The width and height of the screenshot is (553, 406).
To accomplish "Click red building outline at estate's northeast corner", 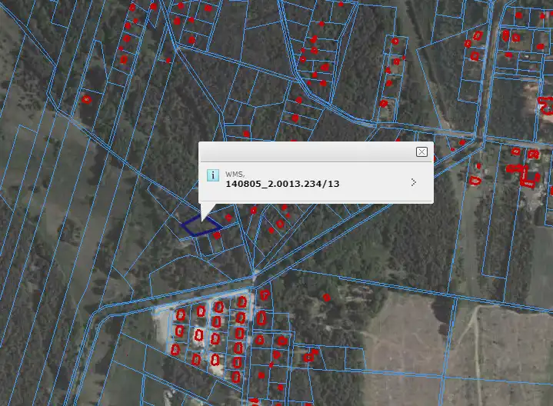I will pyautogui.click(x=265, y=295).
